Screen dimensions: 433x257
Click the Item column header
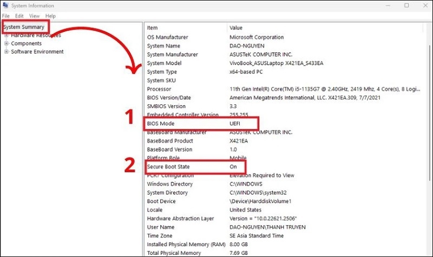coord(153,28)
